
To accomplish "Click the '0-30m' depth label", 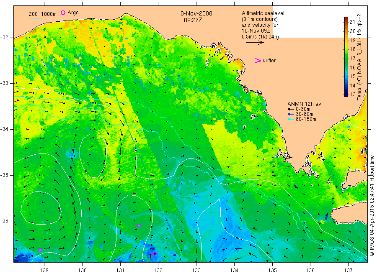I will (303, 109).
